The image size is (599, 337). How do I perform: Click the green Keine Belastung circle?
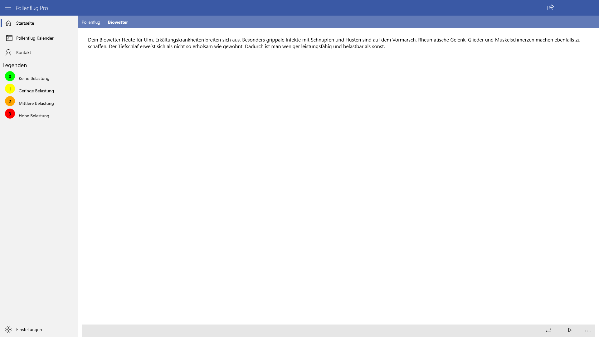point(10,76)
